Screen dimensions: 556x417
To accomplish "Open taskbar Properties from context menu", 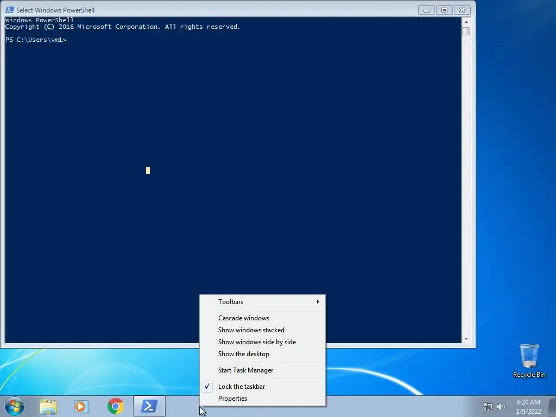I will (262, 399).
